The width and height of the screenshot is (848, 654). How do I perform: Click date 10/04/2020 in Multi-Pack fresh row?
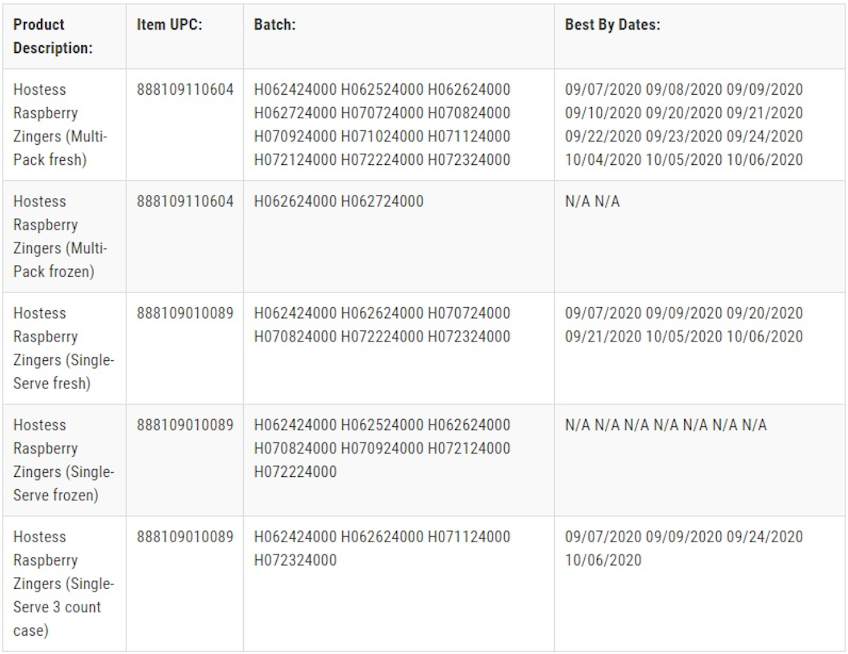coord(603,160)
